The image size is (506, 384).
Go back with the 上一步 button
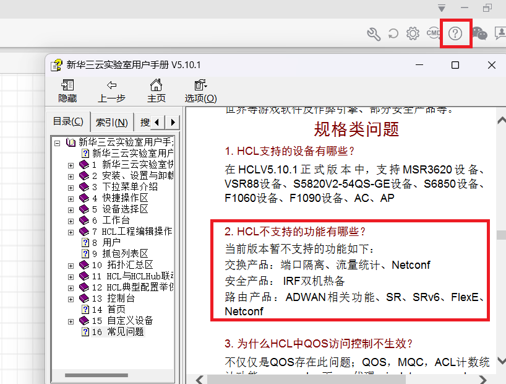111,91
